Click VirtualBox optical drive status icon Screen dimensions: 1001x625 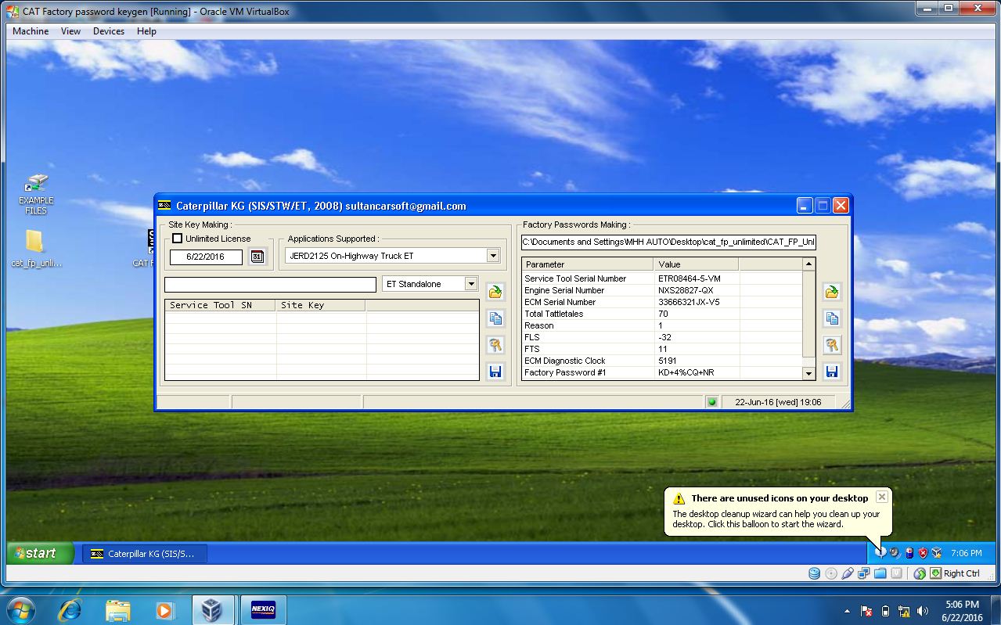pos(831,573)
